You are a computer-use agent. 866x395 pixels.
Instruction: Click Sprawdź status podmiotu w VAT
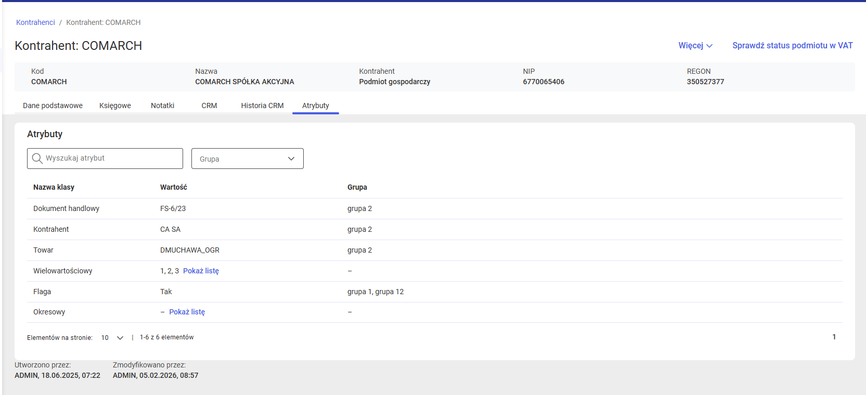click(x=792, y=46)
